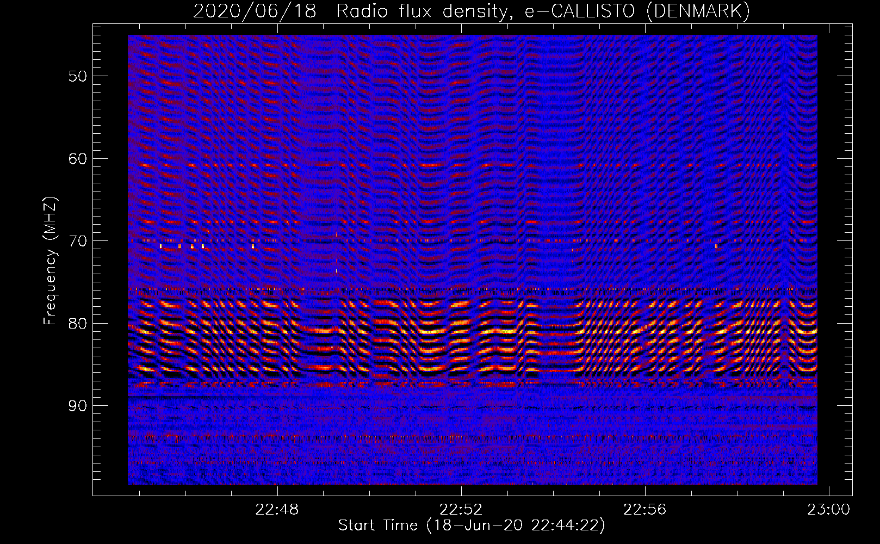This screenshot has width=880, height=544.
Task: Click the plot title text
Action: (472, 11)
